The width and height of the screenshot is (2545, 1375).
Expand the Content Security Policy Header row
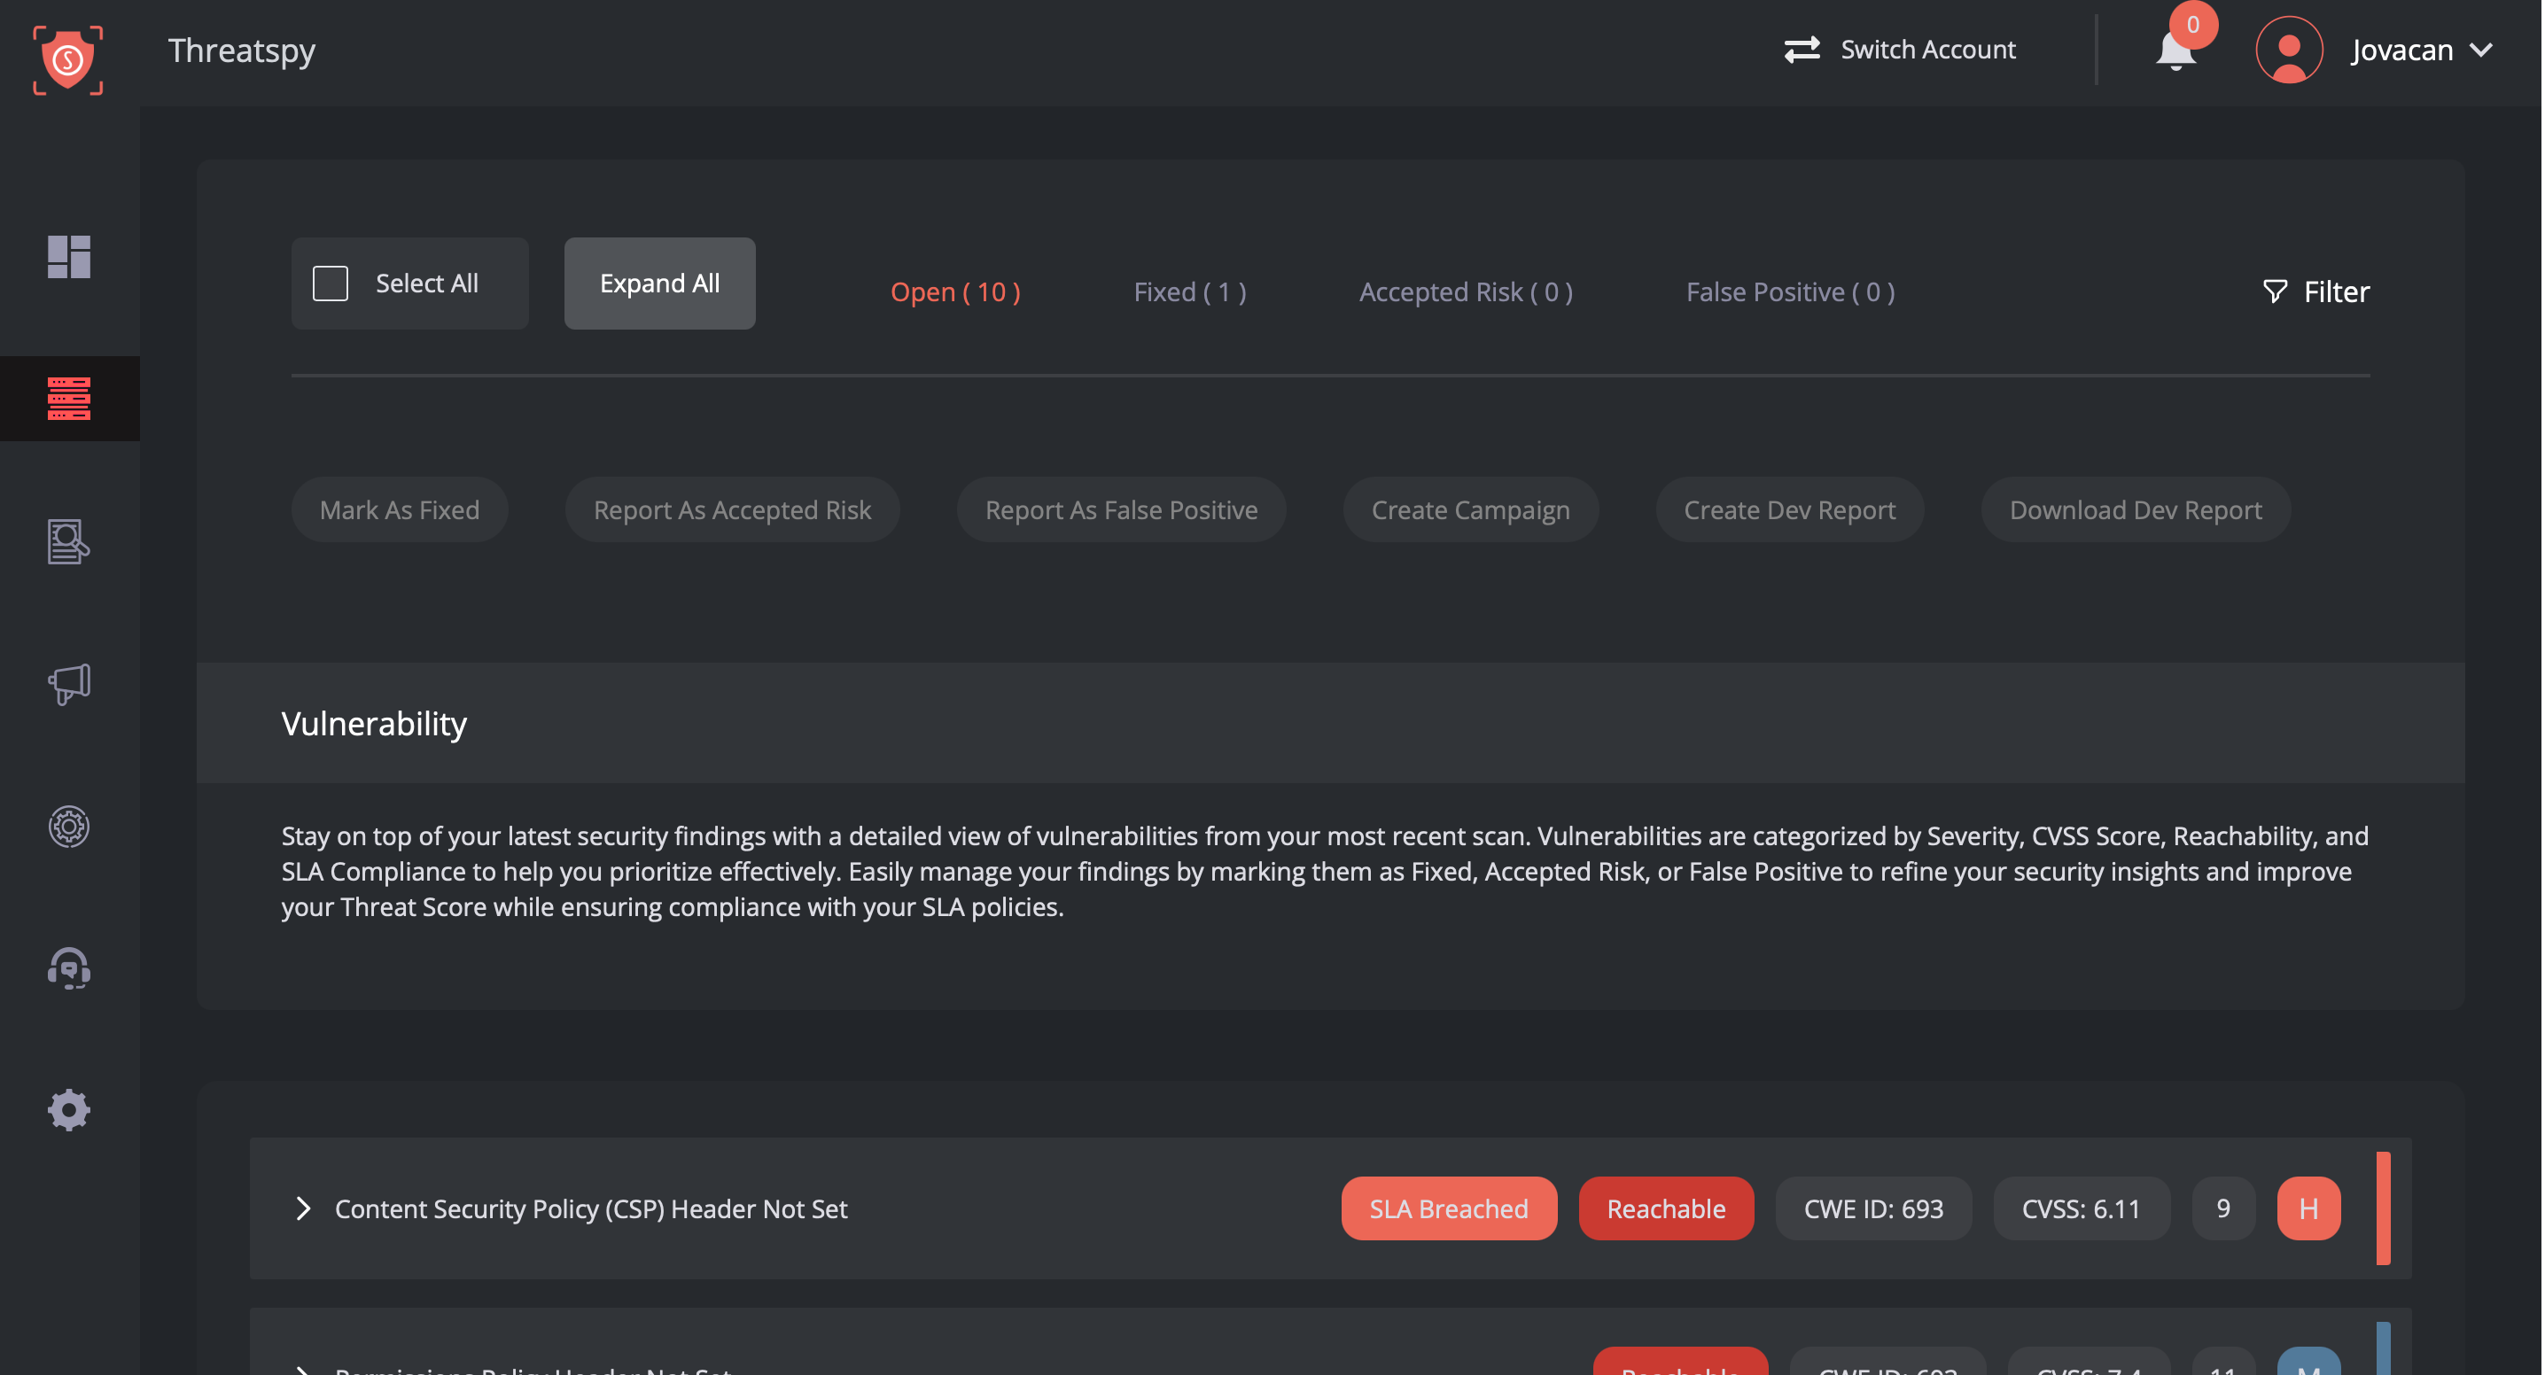tap(303, 1208)
